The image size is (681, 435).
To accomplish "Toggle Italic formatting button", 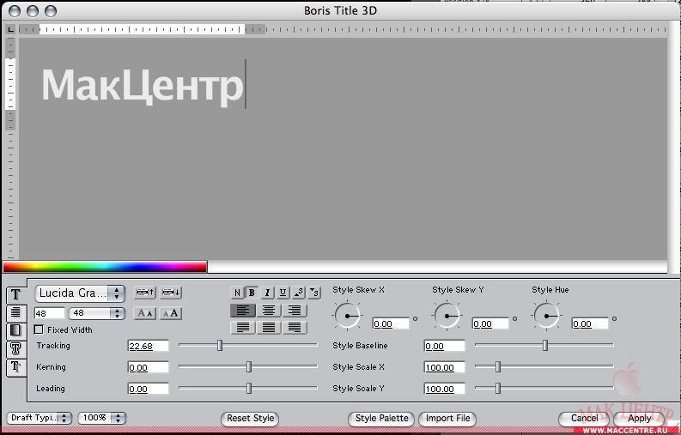I will tap(267, 293).
